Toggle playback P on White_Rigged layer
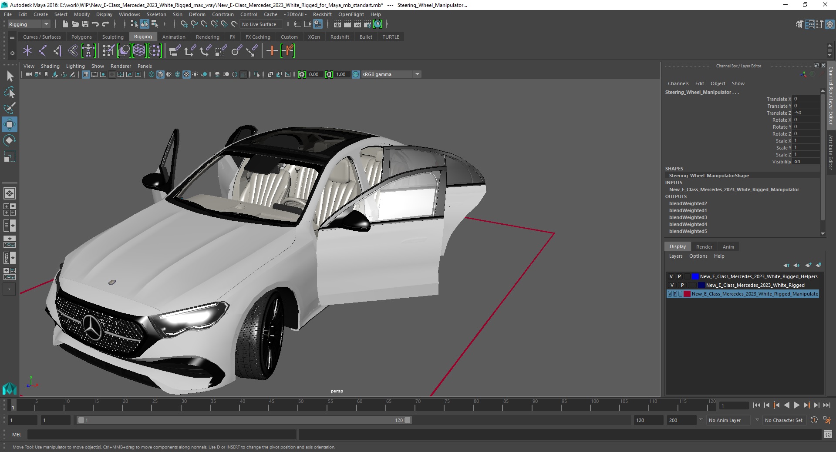Screen dimensions: 836x452 pyautogui.click(x=682, y=285)
